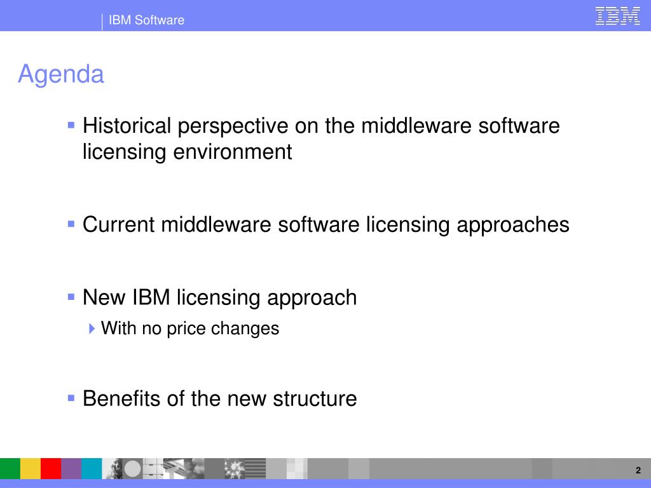Viewport: 651px width, 488px height.
Task: Click 'Benefits of the new structure' bullet
Action: (x=219, y=398)
